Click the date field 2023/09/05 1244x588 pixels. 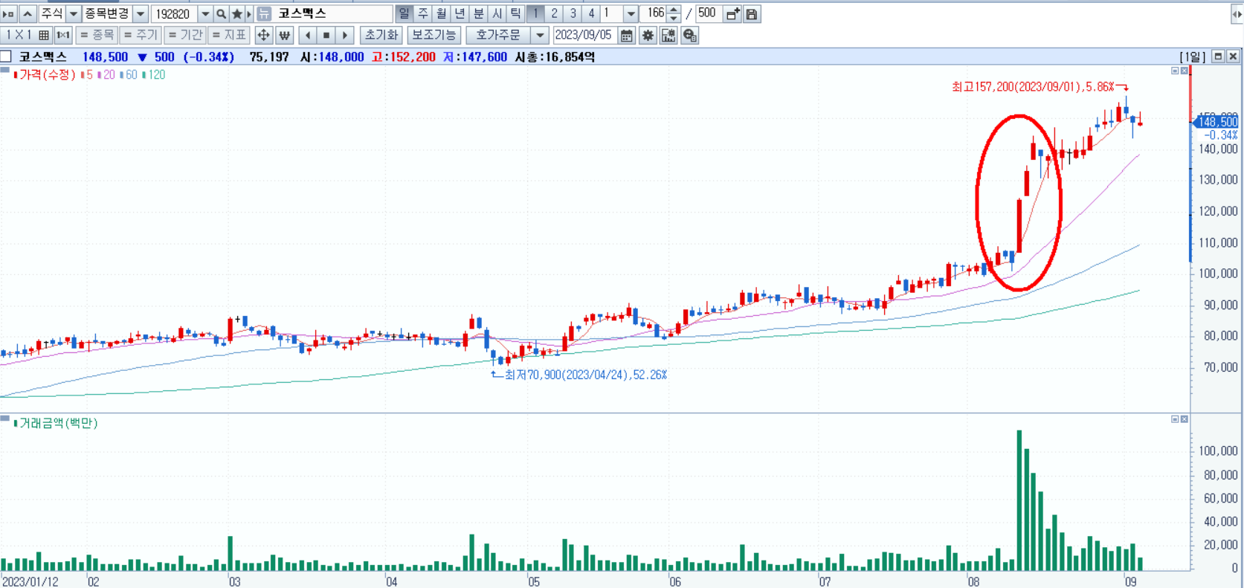tap(585, 35)
